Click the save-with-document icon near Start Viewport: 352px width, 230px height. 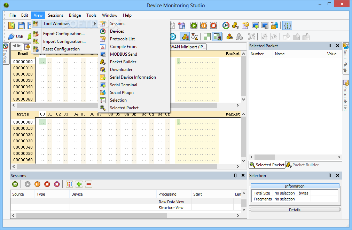click(181, 25)
